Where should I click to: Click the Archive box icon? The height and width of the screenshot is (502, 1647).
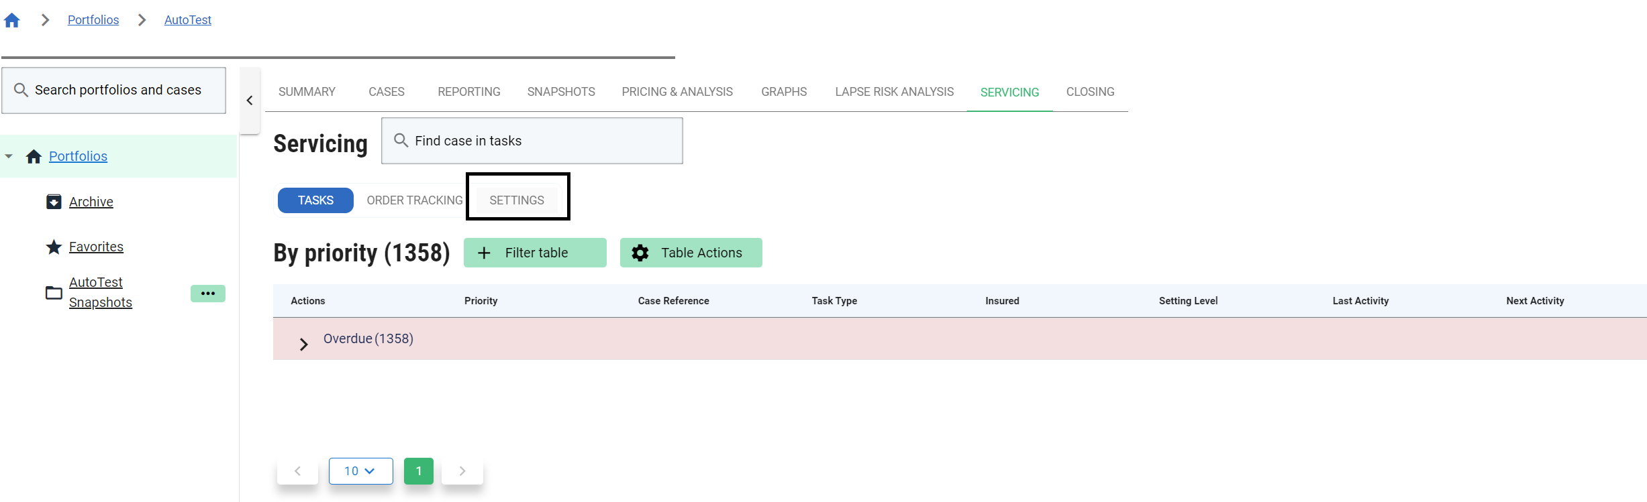coord(54,202)
